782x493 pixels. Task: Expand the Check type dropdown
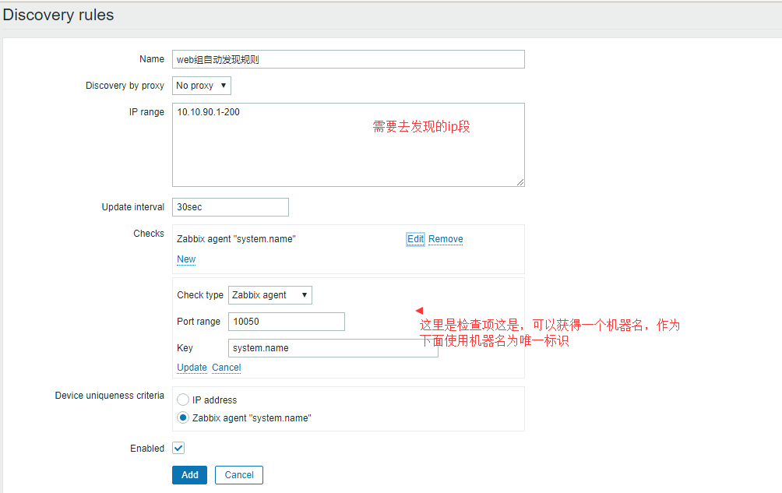click(269, 295)
